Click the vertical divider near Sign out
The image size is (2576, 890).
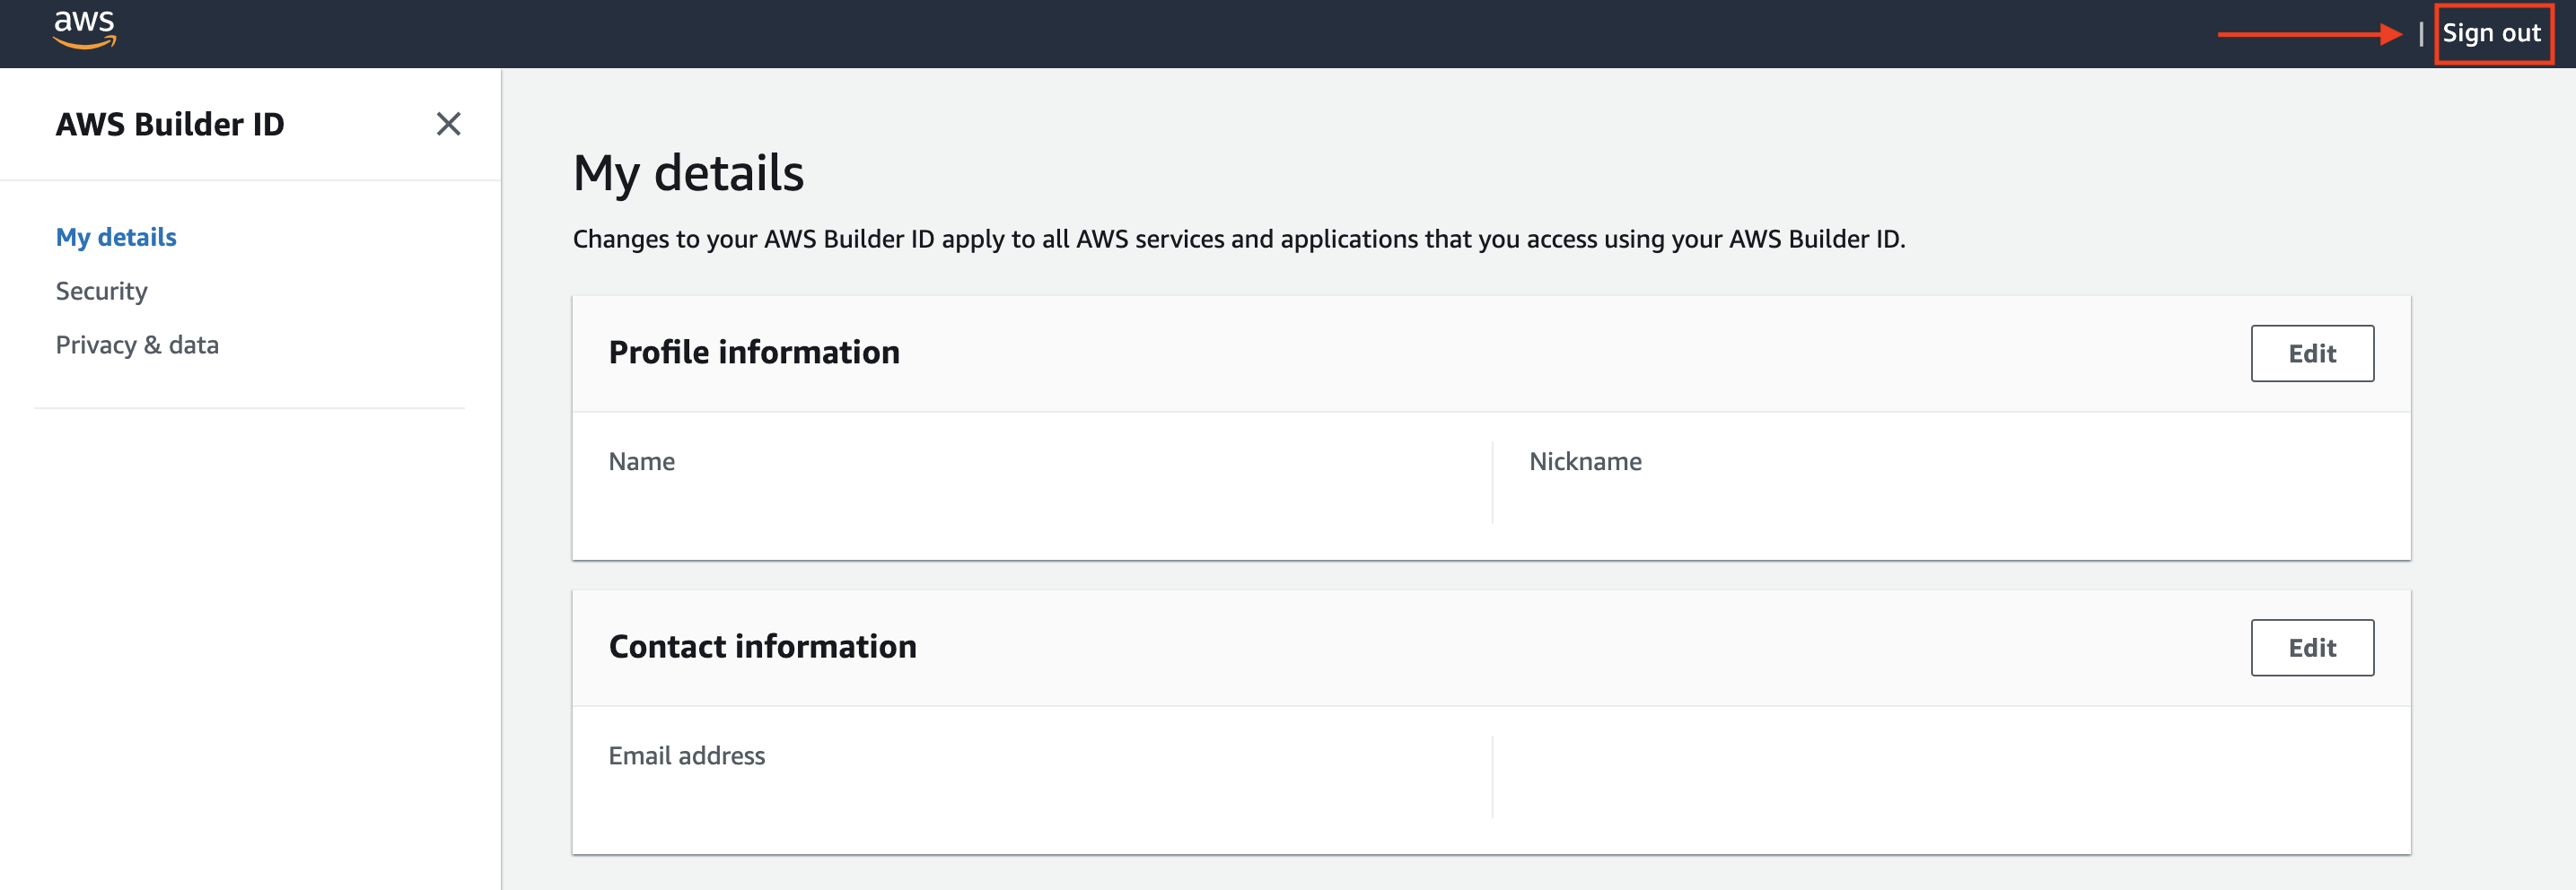point(2421,33)
